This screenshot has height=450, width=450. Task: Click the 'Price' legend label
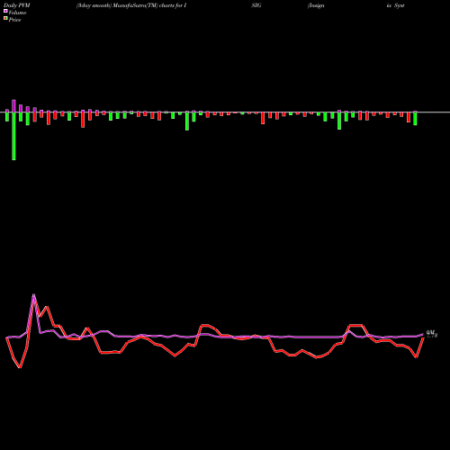pos(14,20)
